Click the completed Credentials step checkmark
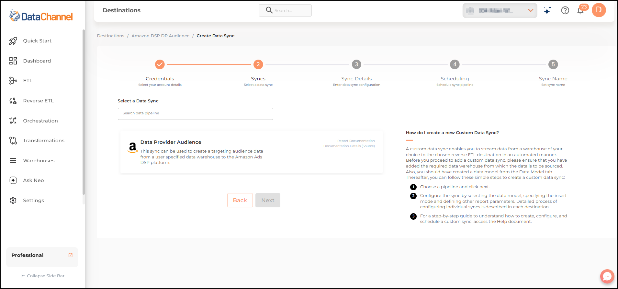Screen dimensions: 618x289 pos(160,64)
